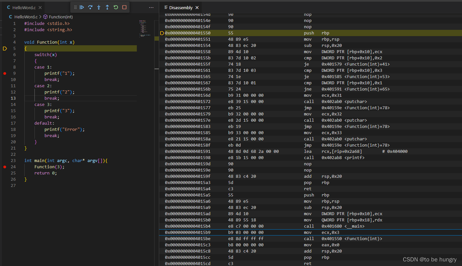
Task: Click line number 13 in the gutter
Action: 13,98
